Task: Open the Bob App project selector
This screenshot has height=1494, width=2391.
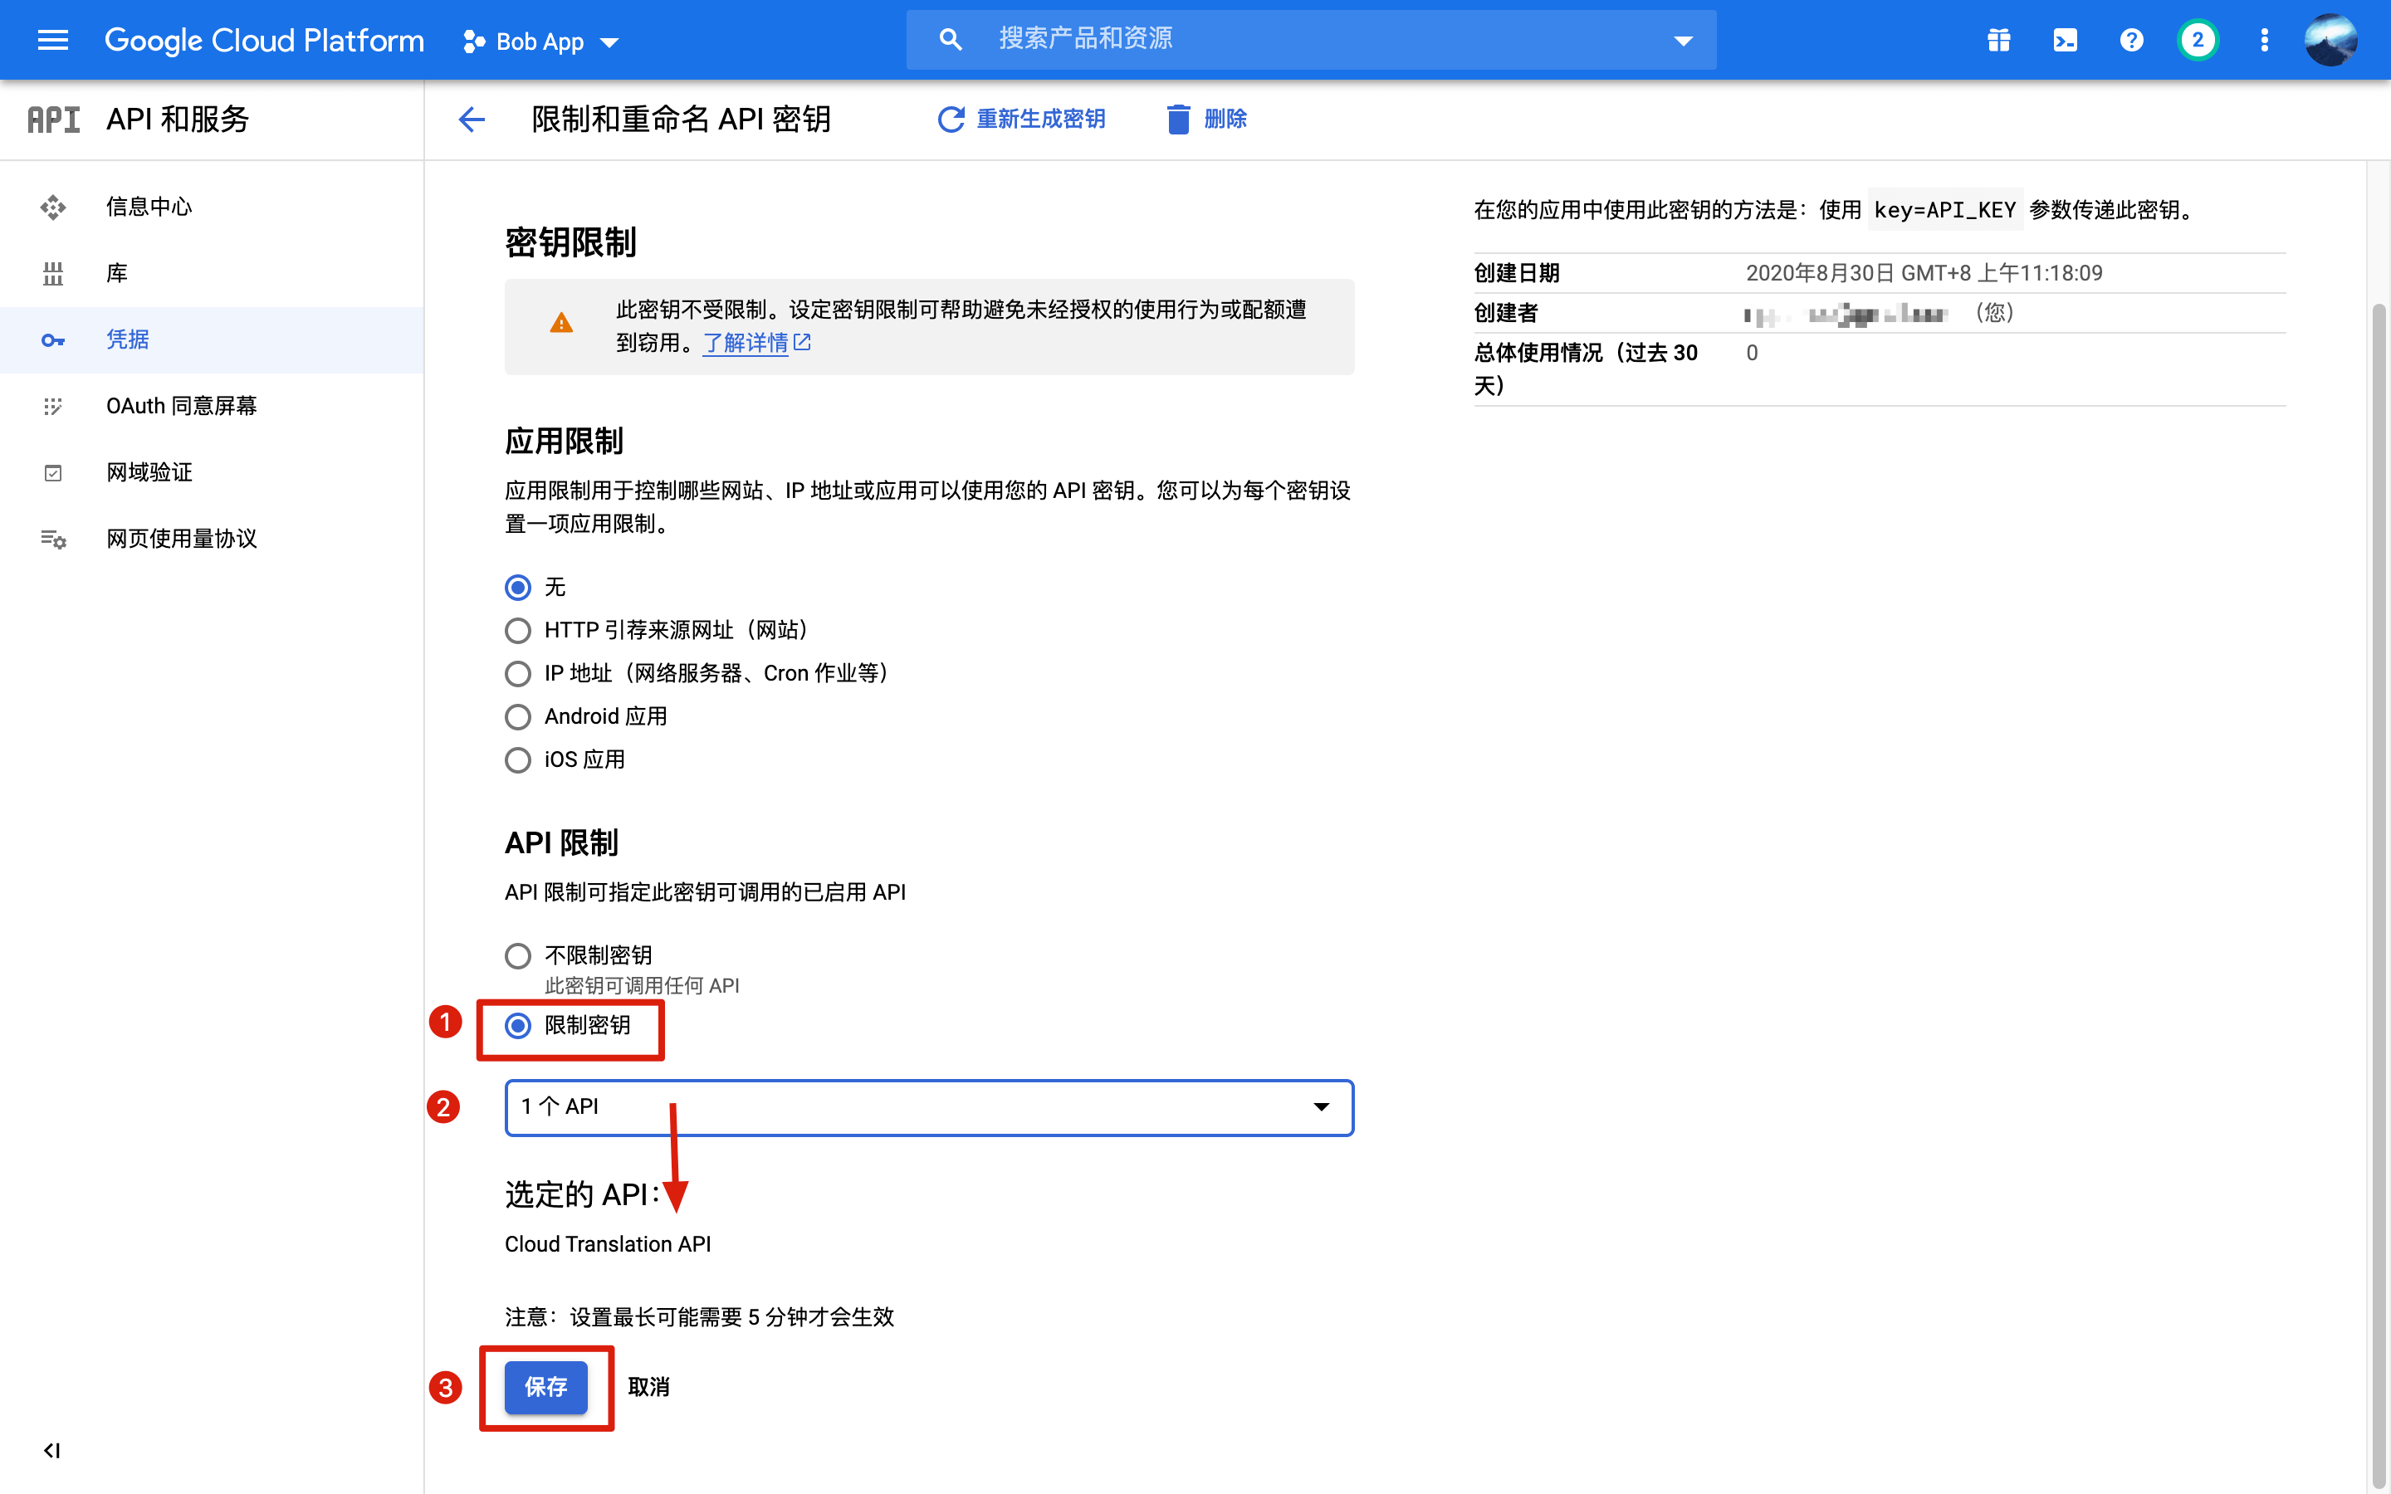Action: coord(540,41)
